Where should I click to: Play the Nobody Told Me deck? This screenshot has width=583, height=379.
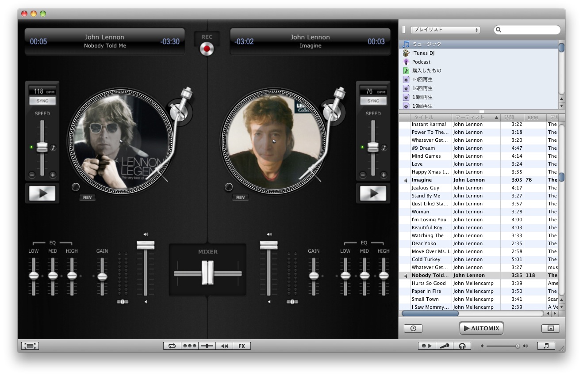pyautogui.click(x=42, y=193)
